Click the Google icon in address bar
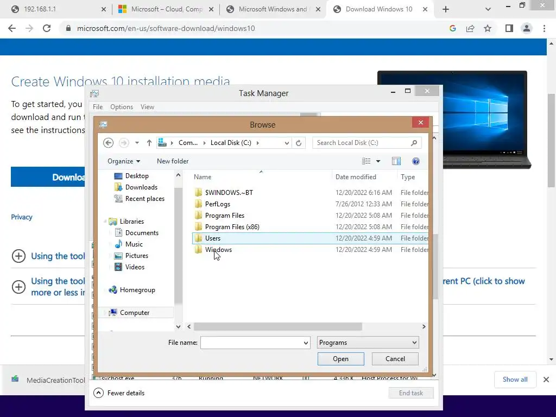The height and width of the screenshot is (417, 556). [452, 28]
